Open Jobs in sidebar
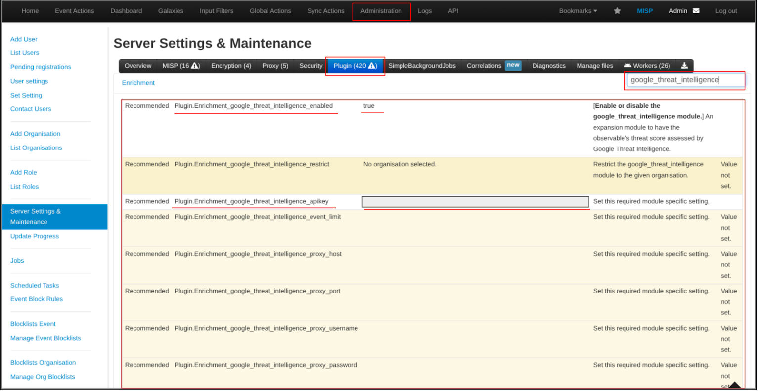Screen dimensions: 758x391 pyautogui.click(x=17, y=261)
